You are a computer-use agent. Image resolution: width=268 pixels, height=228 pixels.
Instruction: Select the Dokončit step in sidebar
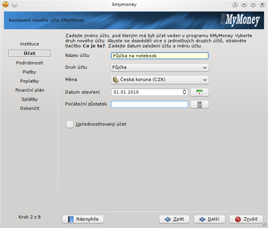(x=30, y=108)
